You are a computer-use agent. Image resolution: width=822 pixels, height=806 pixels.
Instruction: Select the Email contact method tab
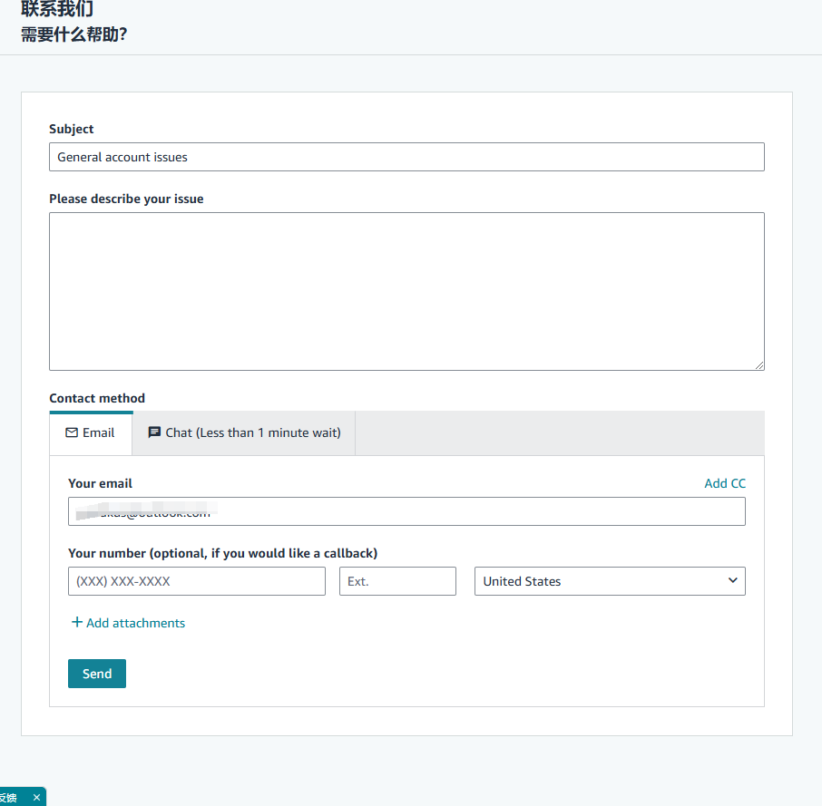pos(91,433)
